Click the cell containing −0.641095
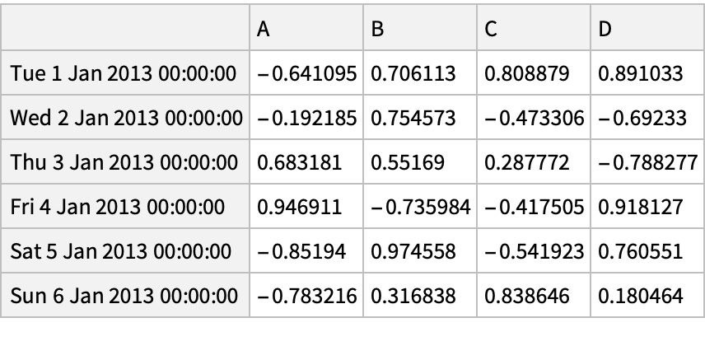The image size is (705, 346). 306,74
